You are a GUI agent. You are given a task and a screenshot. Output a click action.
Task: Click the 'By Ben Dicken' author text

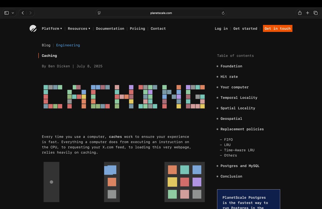point(56,66)
